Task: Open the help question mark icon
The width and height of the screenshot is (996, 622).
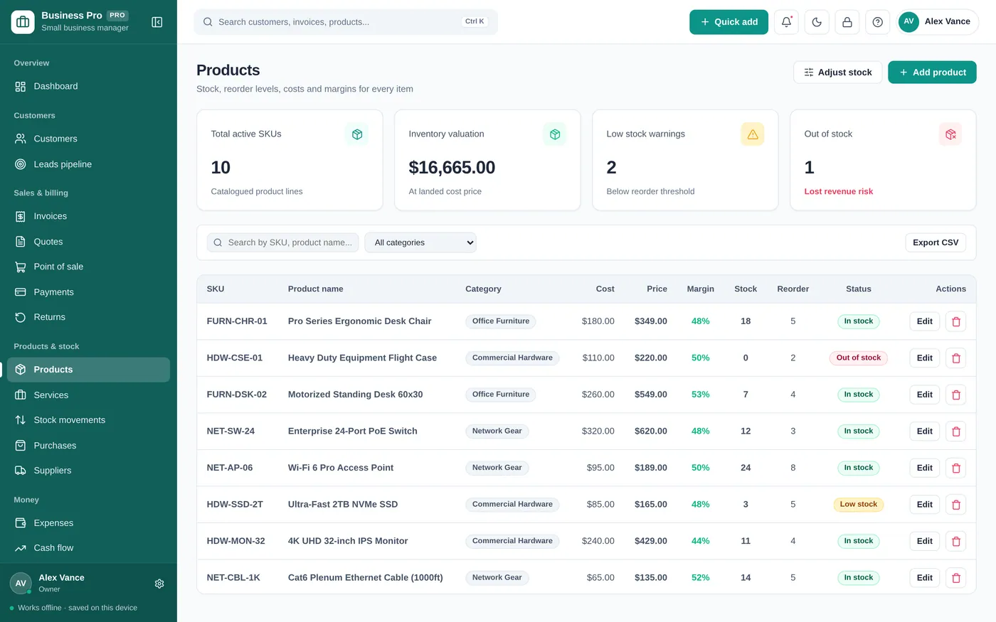Action: (878, 22)
